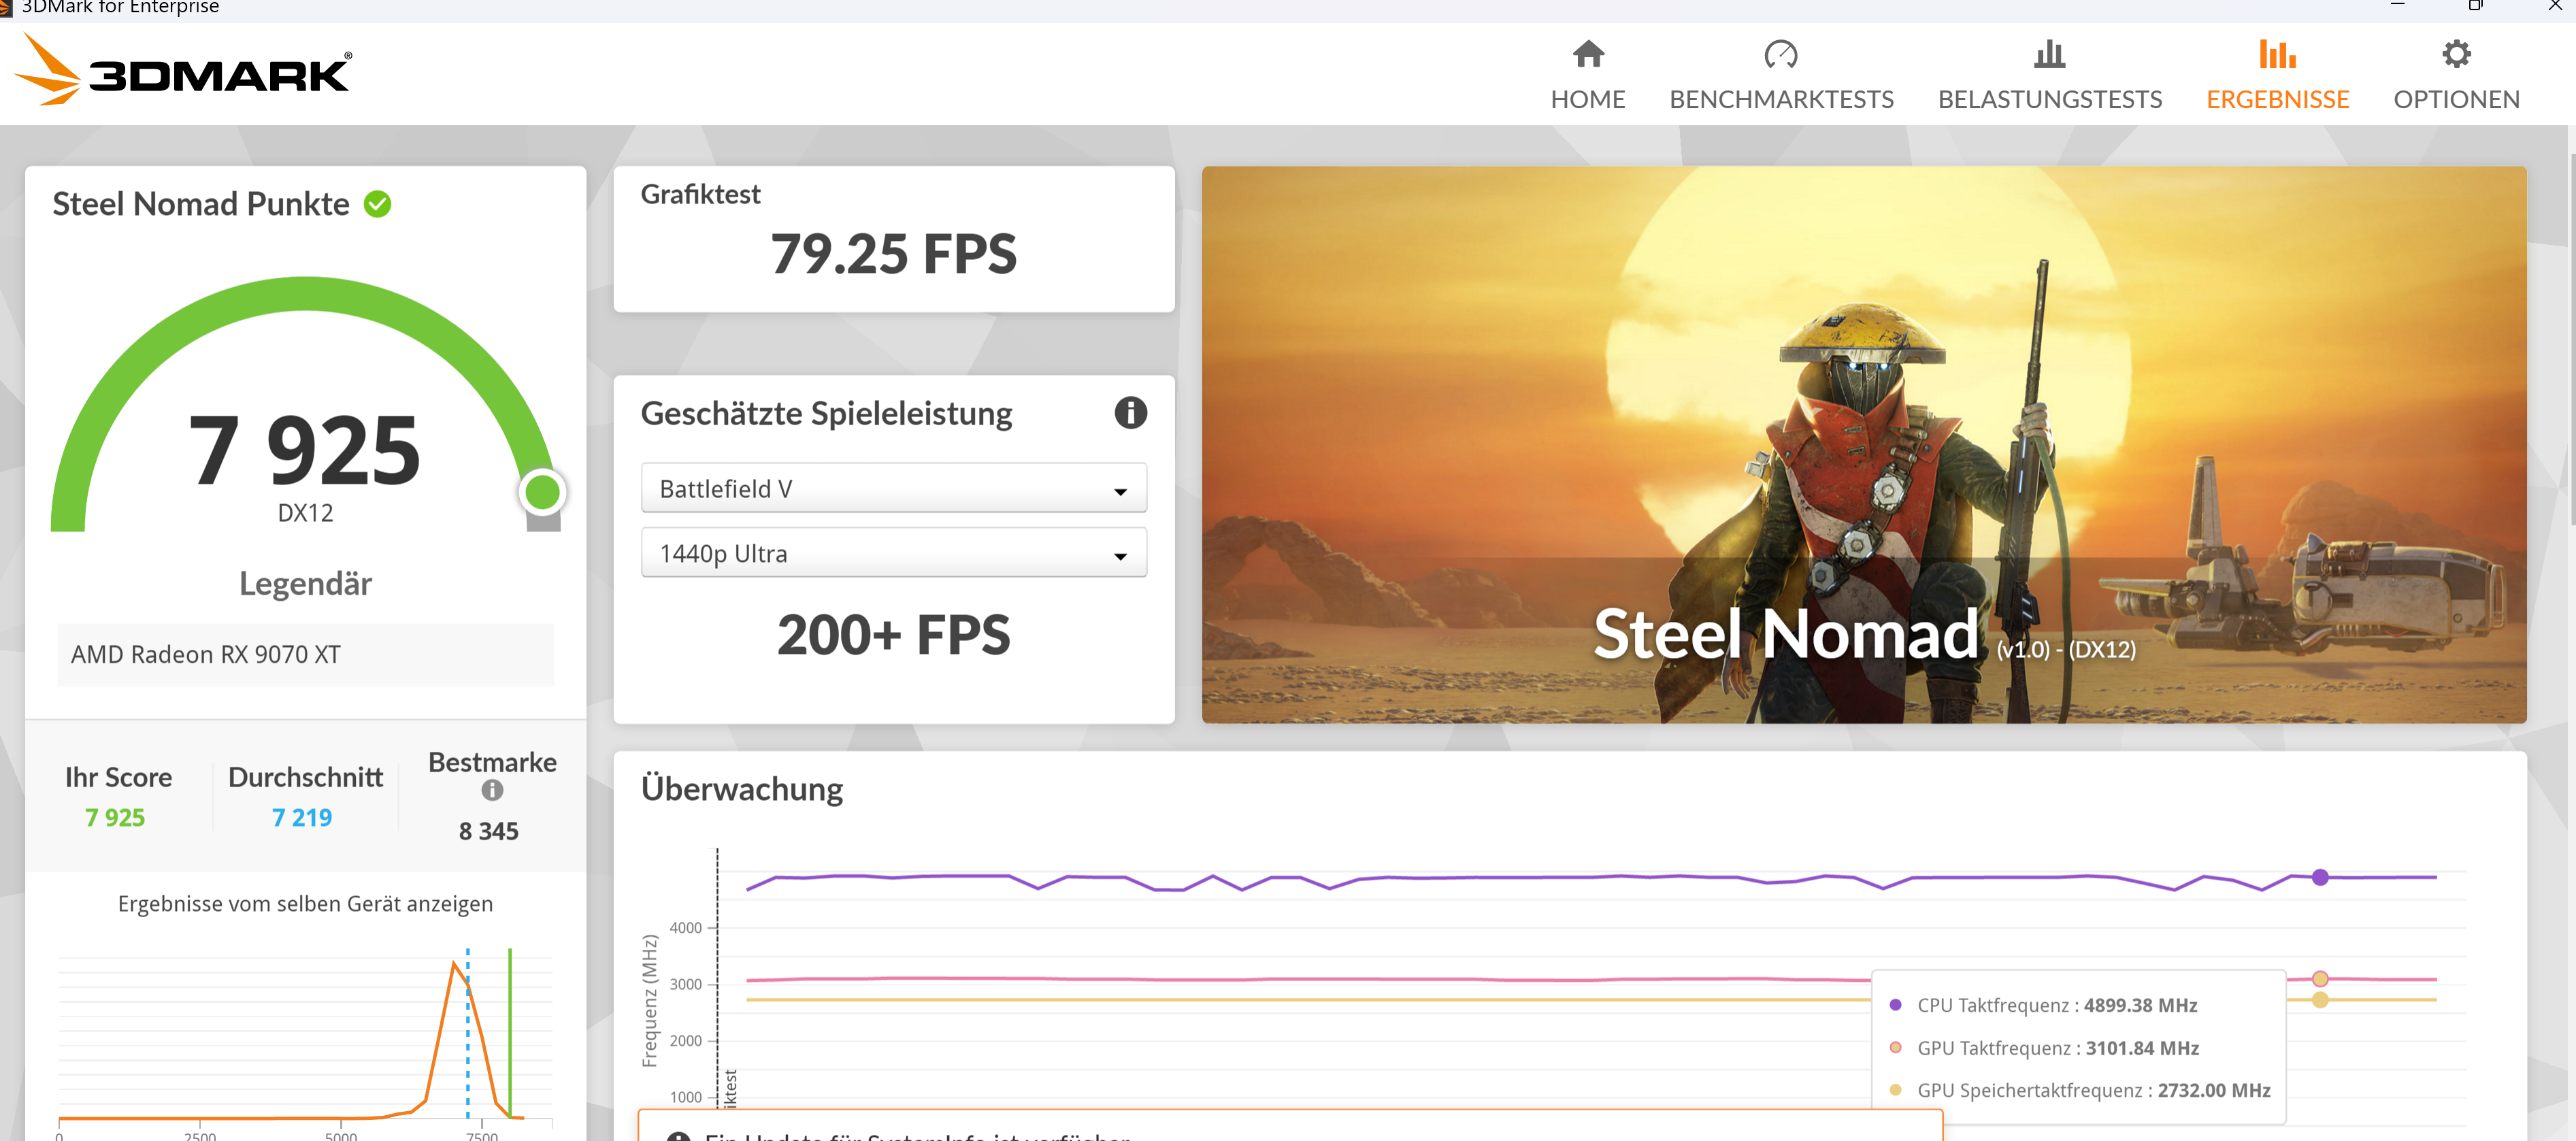Open Optionen via gear icon
Screen dimensions: 2576x1141
pos(2456,54)
